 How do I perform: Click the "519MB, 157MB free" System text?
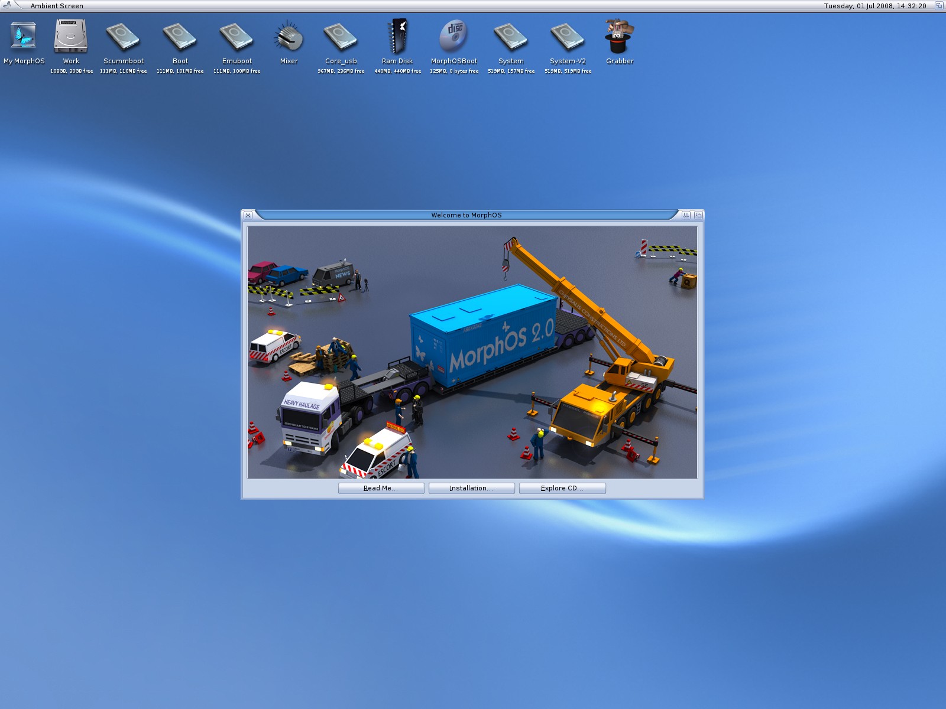[x=511, y=71]
